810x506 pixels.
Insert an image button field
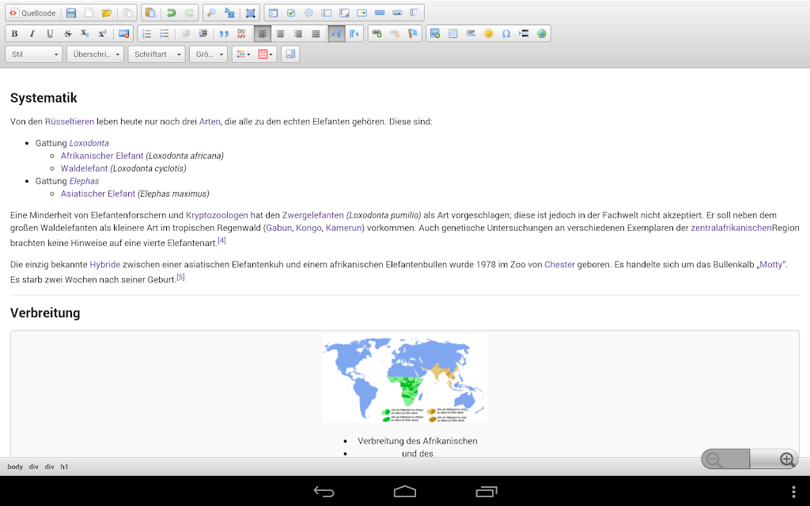[x=397, y=13]
